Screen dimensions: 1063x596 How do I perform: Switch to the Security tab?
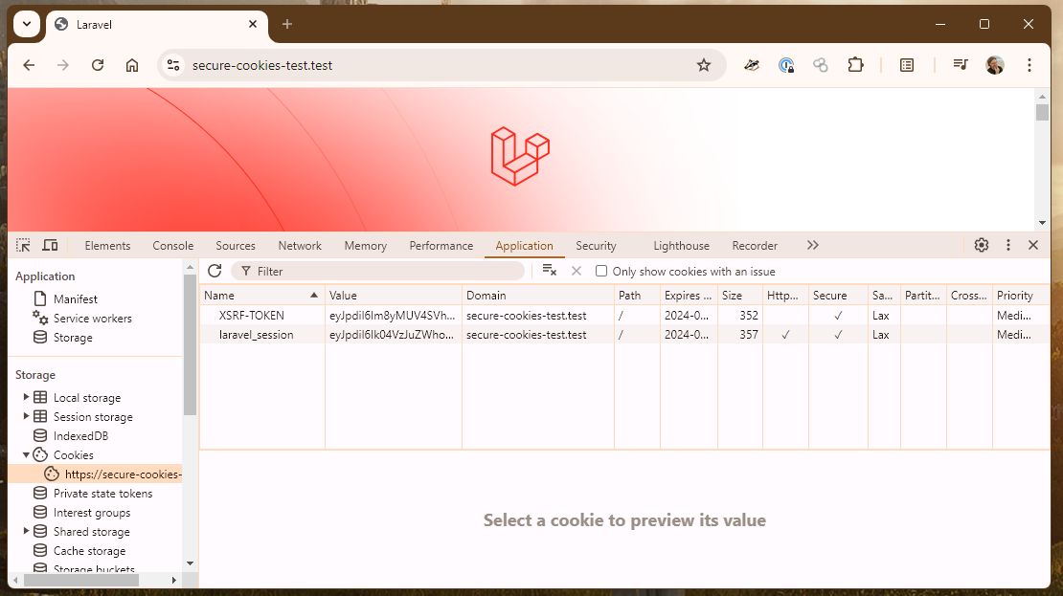pos(596,246)
